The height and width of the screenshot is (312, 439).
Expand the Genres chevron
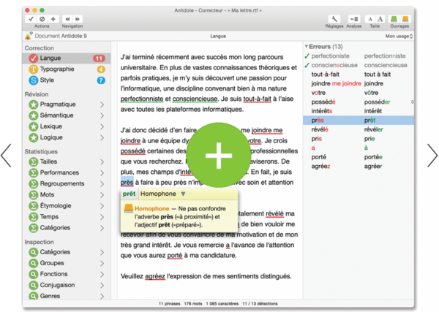102,296
